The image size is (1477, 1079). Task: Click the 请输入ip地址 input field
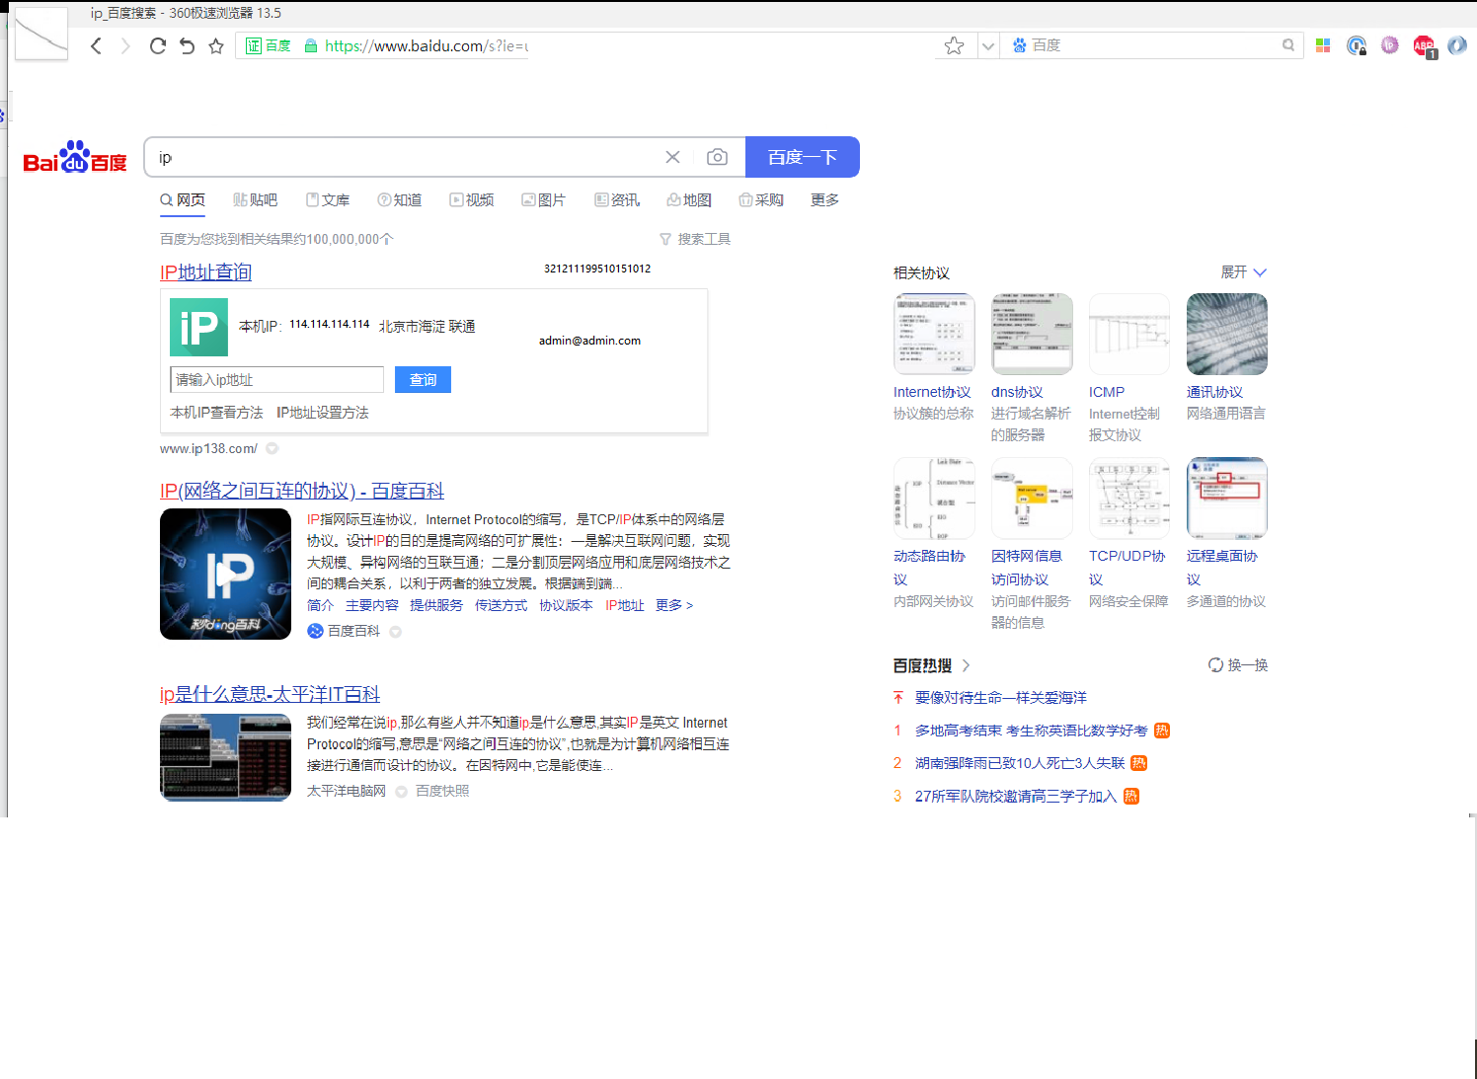click(x=276, y=380)
